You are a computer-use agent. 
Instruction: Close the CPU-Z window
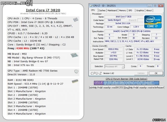tap(161, 6)
